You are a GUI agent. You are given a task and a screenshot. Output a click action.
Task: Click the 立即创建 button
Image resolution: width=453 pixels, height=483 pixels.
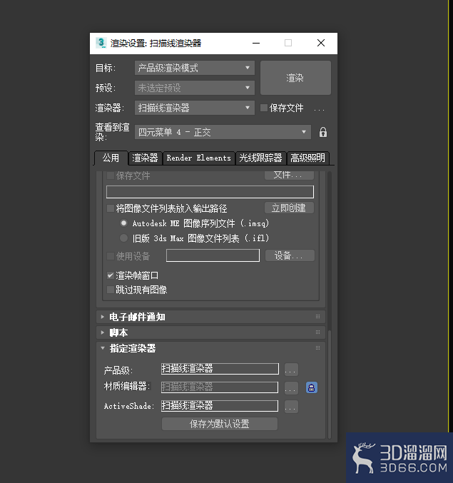[x=289, y=208]
